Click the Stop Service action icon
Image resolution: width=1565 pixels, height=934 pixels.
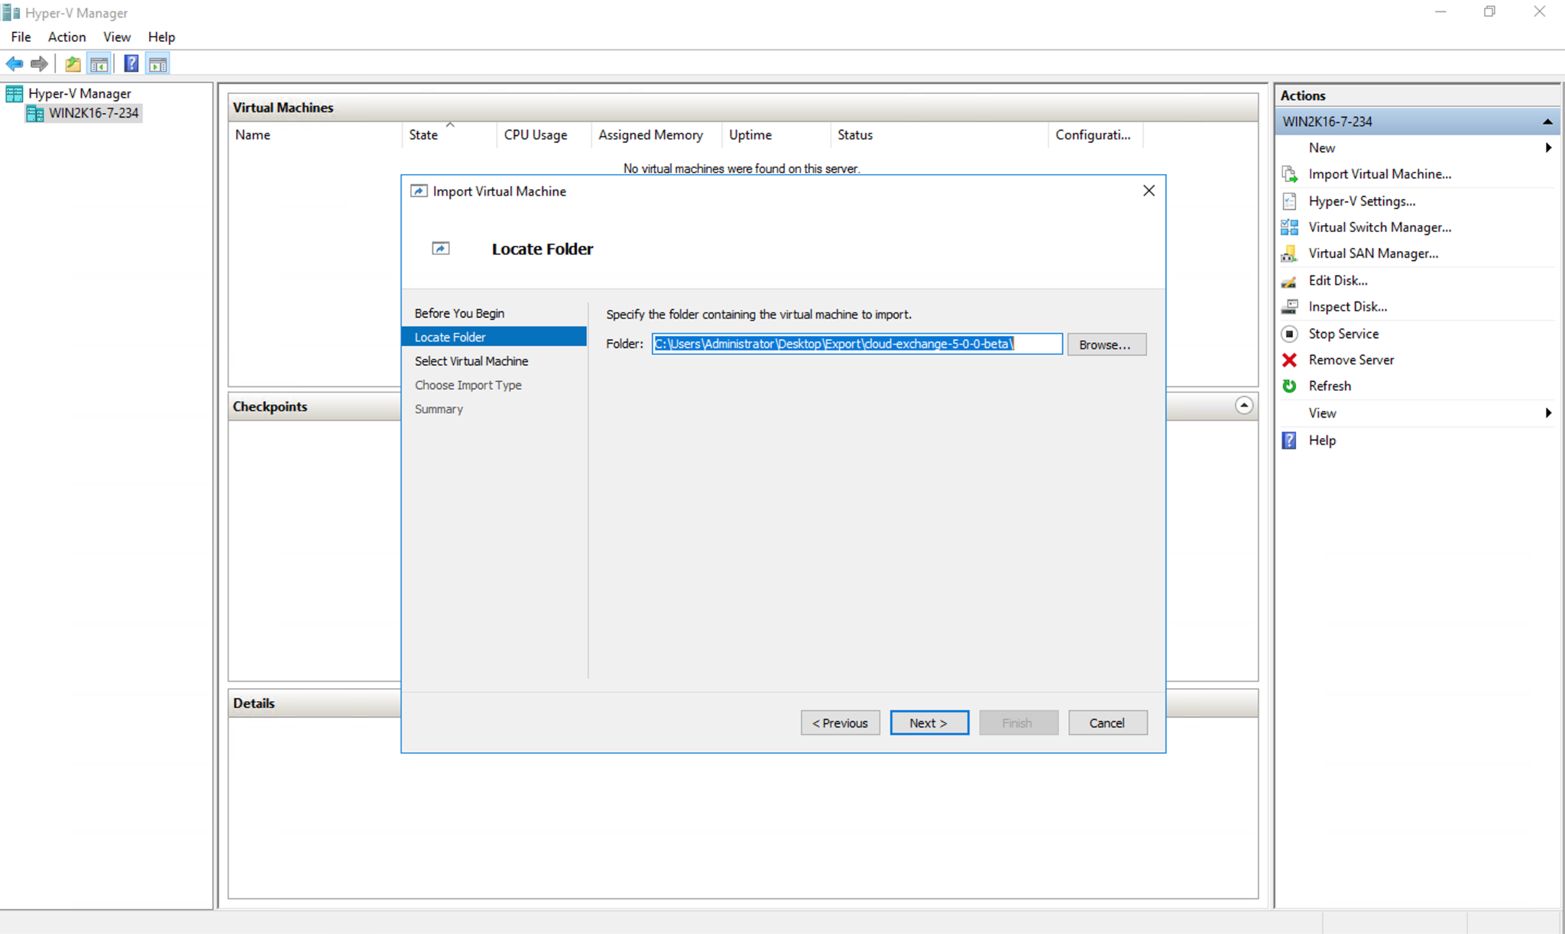click(1289, 334)
